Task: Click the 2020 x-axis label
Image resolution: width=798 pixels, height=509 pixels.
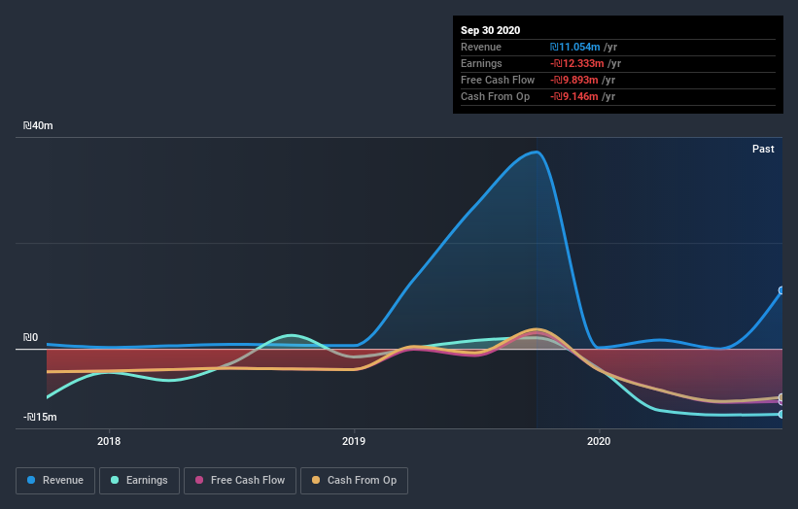Action: click(599, 441)
